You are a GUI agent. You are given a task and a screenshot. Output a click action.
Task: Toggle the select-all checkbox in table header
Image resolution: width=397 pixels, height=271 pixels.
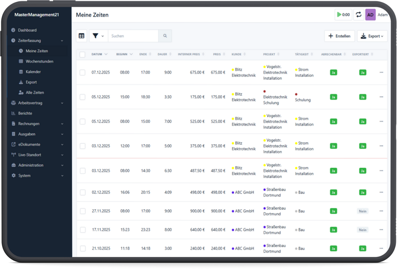pyautogui.click(x=83, y=54)
